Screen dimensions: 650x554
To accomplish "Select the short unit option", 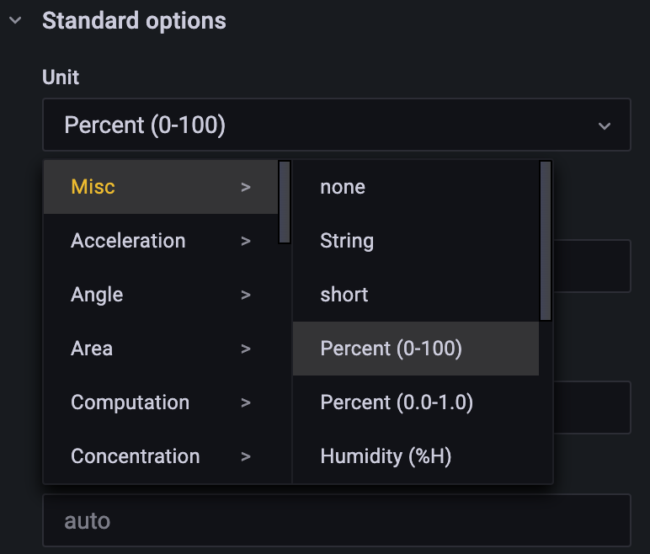I will point(344,295).
